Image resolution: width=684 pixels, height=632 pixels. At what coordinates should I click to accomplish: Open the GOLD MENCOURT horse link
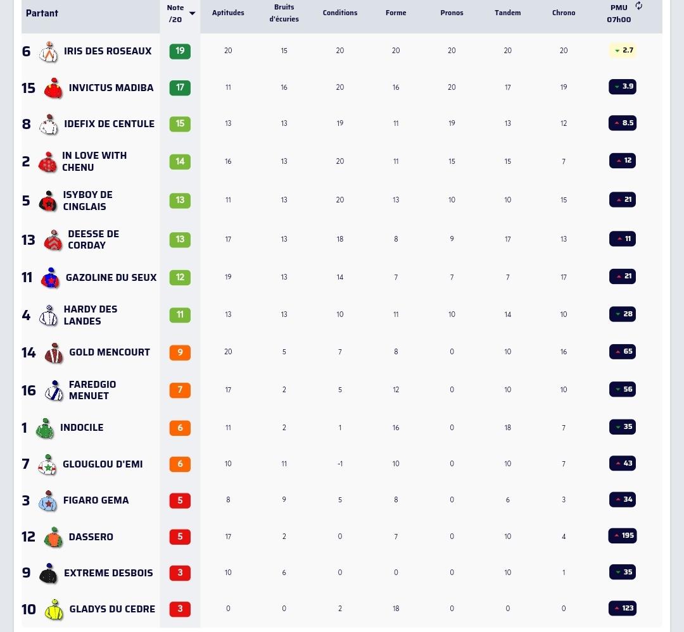click(x=110, y=352)
